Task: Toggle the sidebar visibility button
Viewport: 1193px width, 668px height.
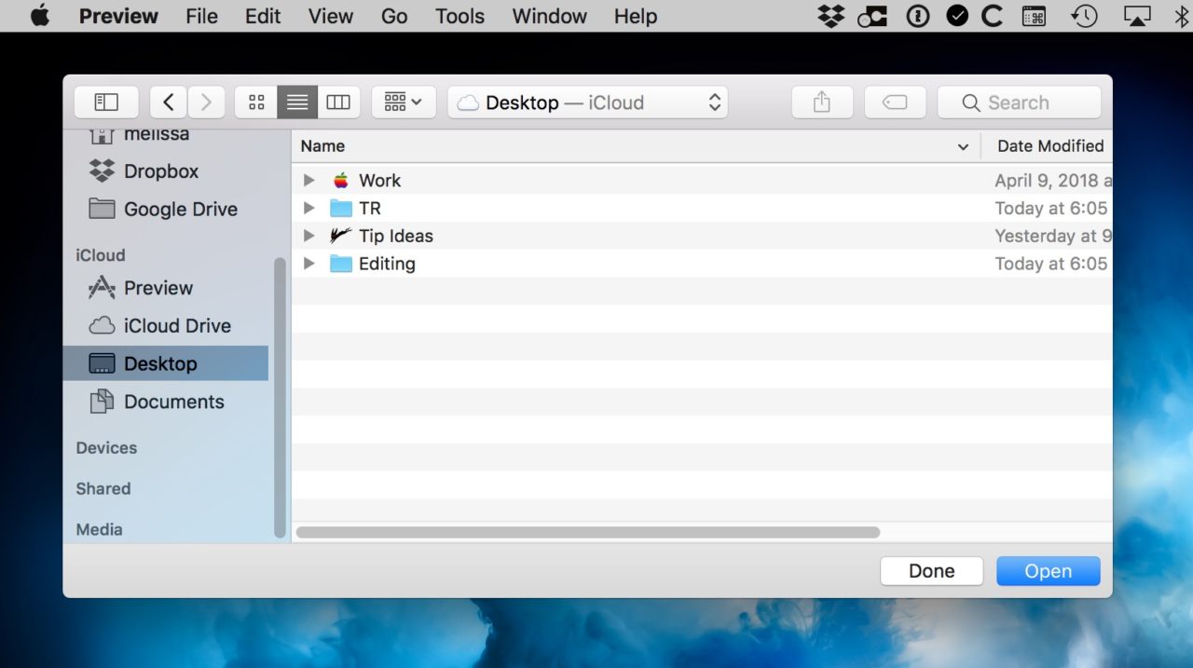Action: 106,102
